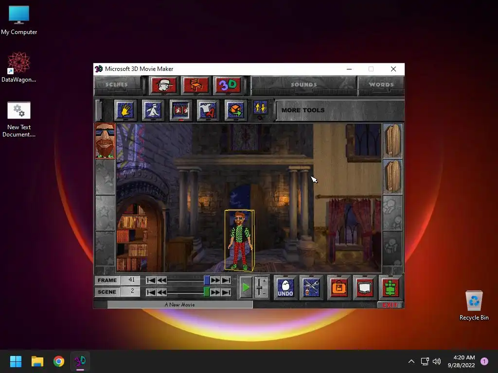Select the walking figure Action browser tool

[153, 110]
